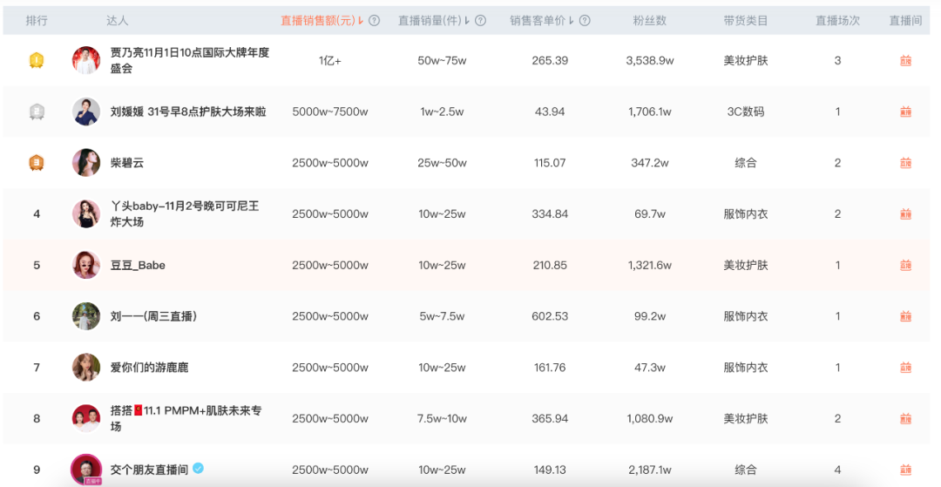Click the gold first-place rank medal
The image size is (941, 487).
pyautogui.click(x=37, y=61)
